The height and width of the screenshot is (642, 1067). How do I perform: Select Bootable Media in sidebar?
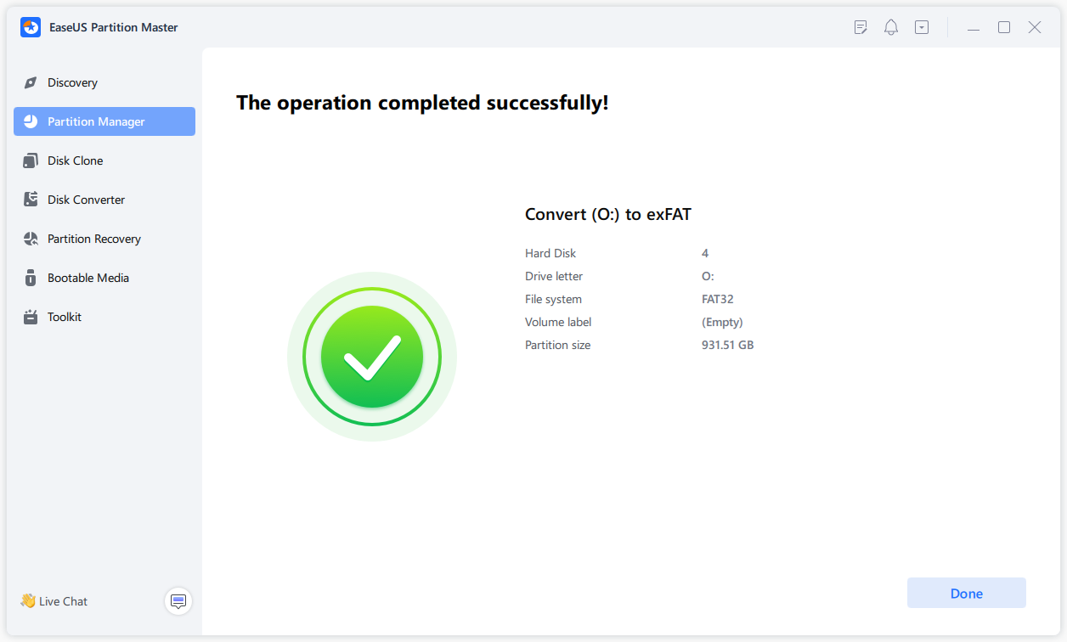coord(104,278)
